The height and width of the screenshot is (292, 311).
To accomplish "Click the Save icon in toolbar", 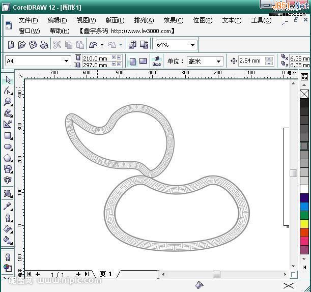I will tap(33, 45).
